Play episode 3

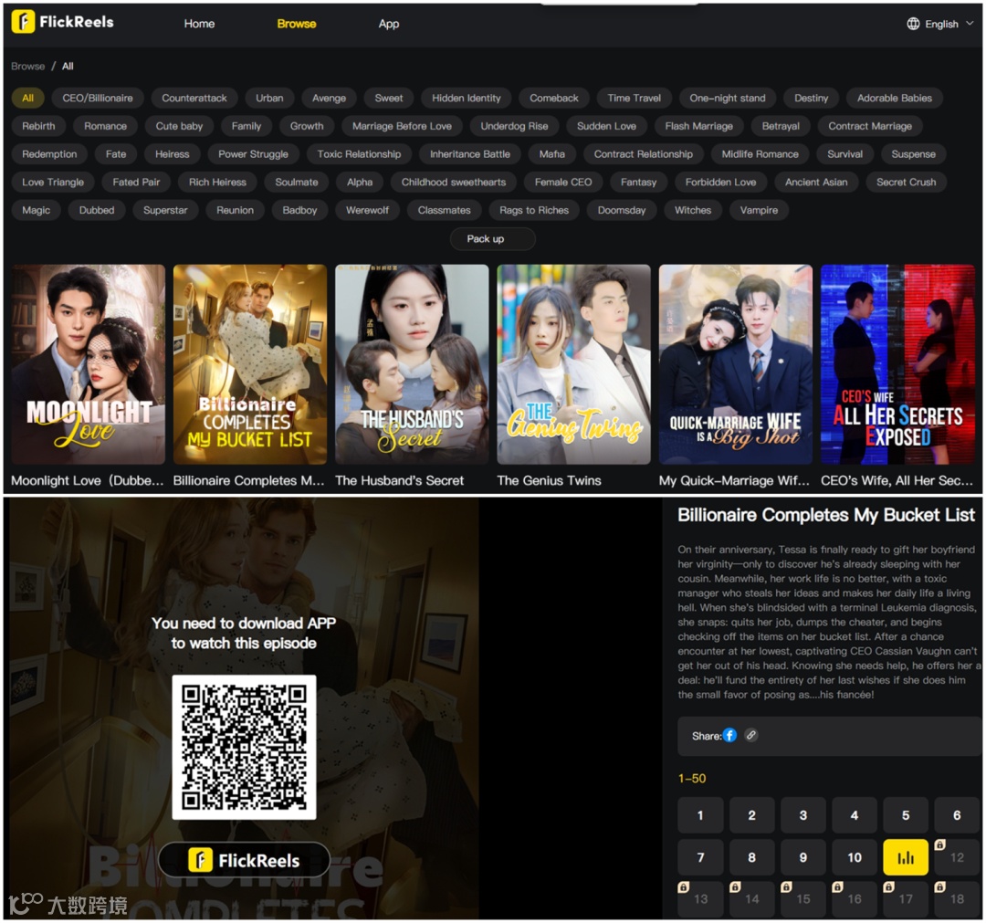803,815
